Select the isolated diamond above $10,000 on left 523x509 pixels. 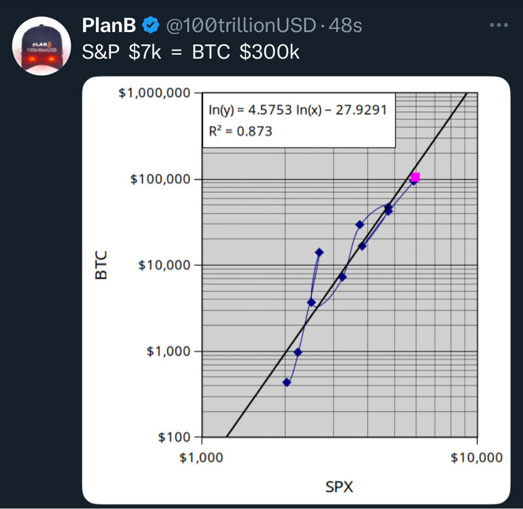point(319,252)
